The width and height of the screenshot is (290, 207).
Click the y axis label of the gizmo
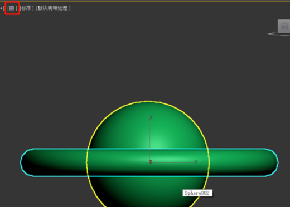pos(151,117)
